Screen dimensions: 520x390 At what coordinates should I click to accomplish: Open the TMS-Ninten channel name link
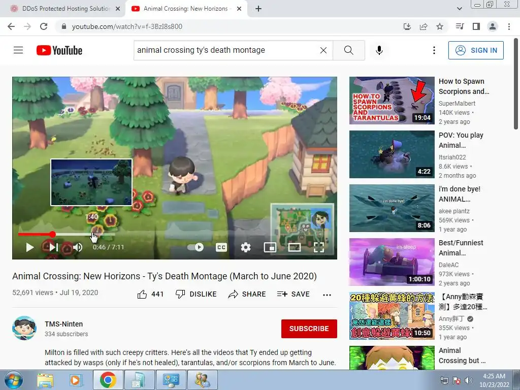click(x=63, y=324)
